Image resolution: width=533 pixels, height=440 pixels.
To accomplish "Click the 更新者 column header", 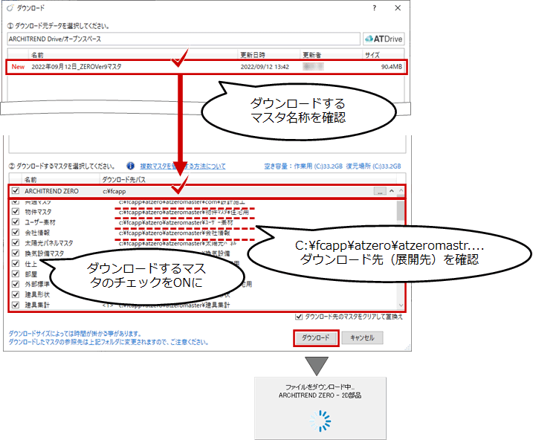I will [x=311, y=55].
